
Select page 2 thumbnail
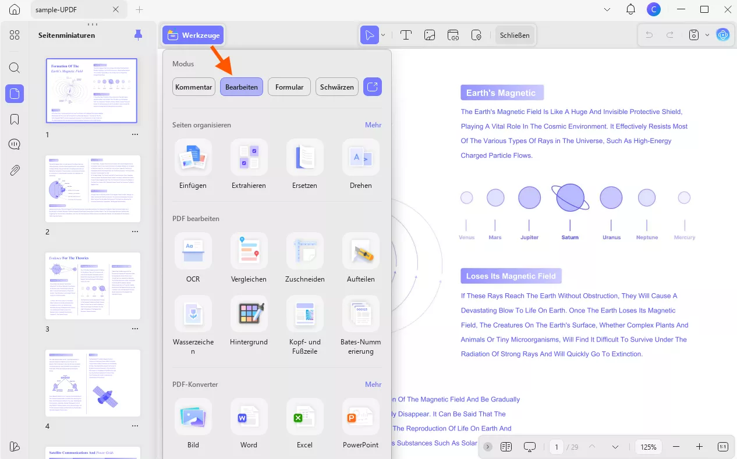[93, 188]
